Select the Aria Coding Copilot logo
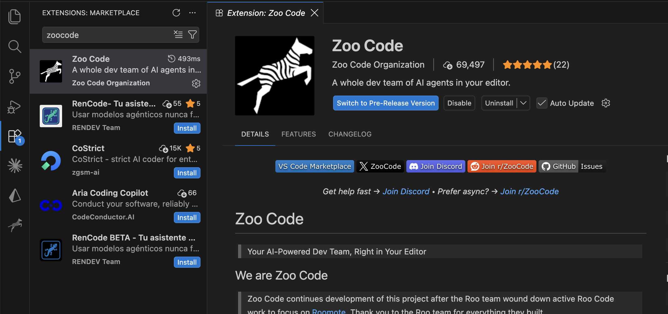Image resolution: width=668 pixels, height=314 pixels. (51, 205)
